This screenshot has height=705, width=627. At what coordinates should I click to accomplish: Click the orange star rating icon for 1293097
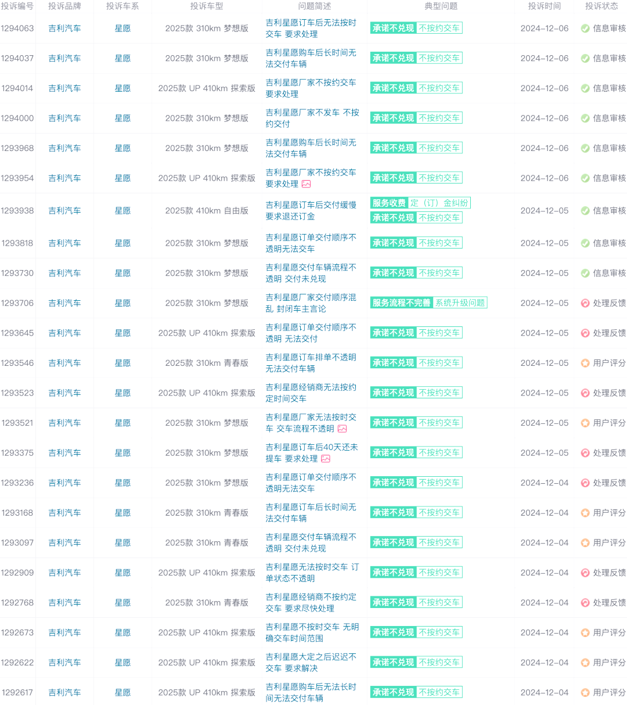(585, 543)
